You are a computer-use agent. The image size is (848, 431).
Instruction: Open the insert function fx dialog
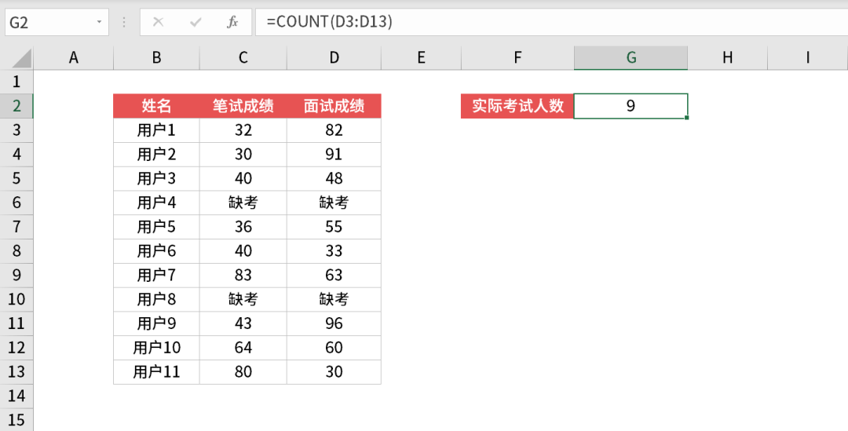[232, 22]
